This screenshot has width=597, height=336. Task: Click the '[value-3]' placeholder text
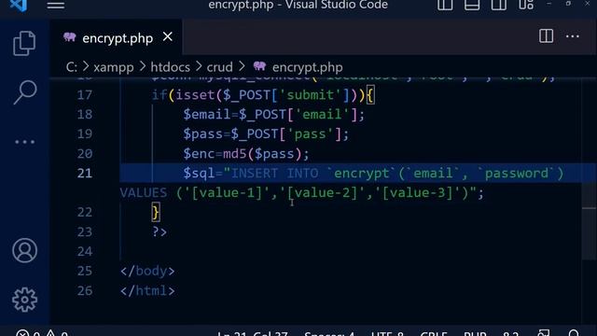click(418, 193)
